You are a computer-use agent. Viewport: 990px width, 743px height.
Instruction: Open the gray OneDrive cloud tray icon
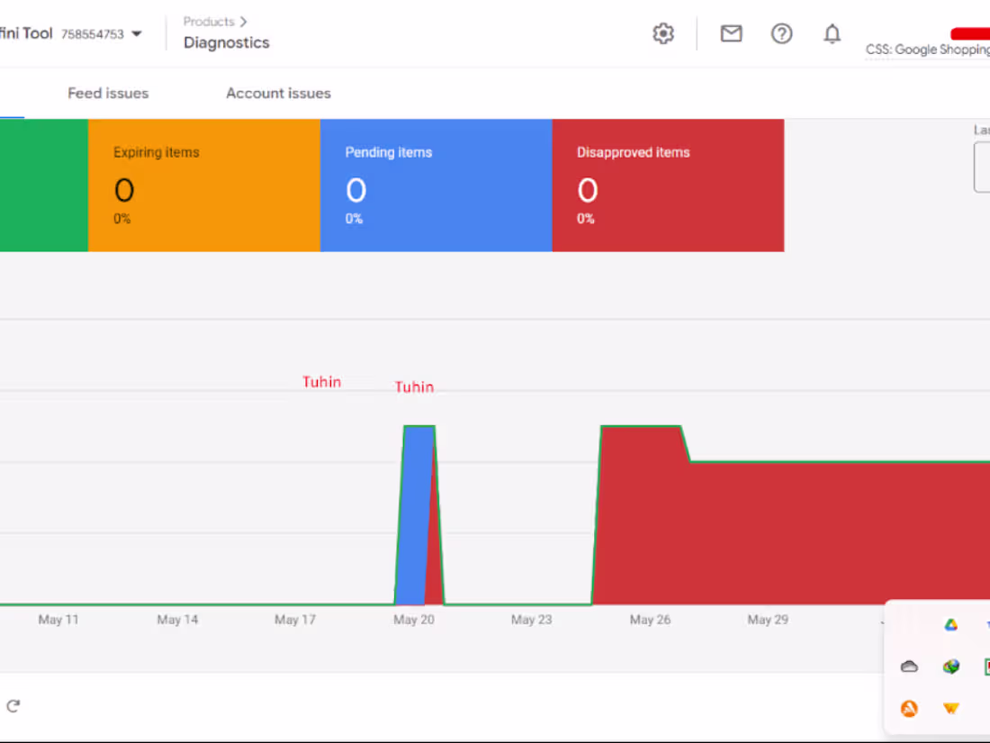point(909,666)
